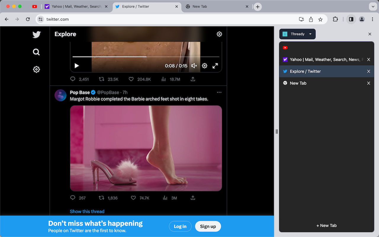Open Explore settings gear icon
379x237 pixels.
coord(219,34)
